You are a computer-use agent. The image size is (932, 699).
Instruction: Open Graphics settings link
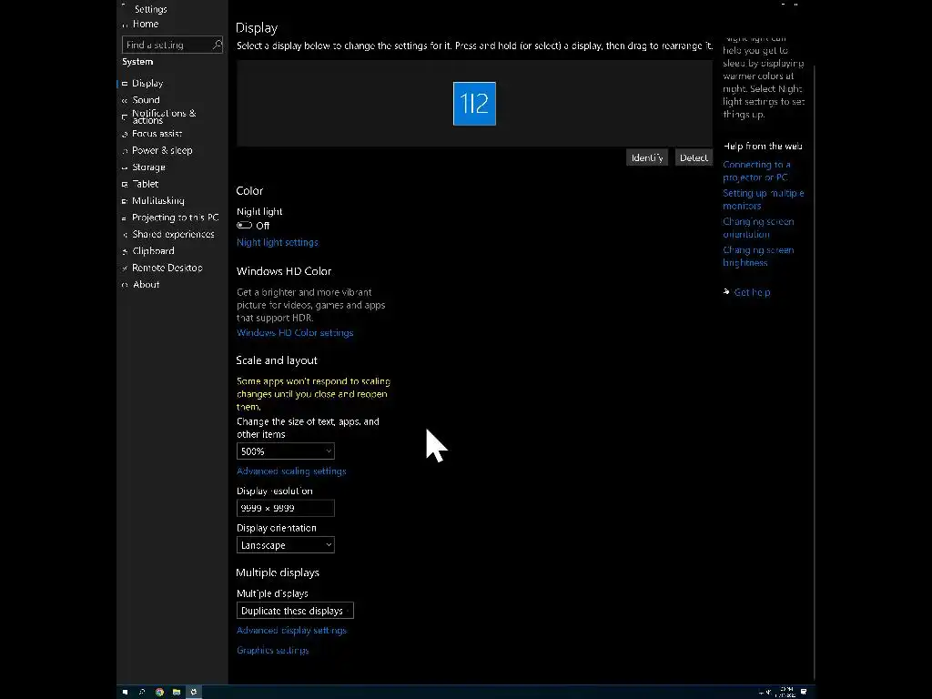272,650
